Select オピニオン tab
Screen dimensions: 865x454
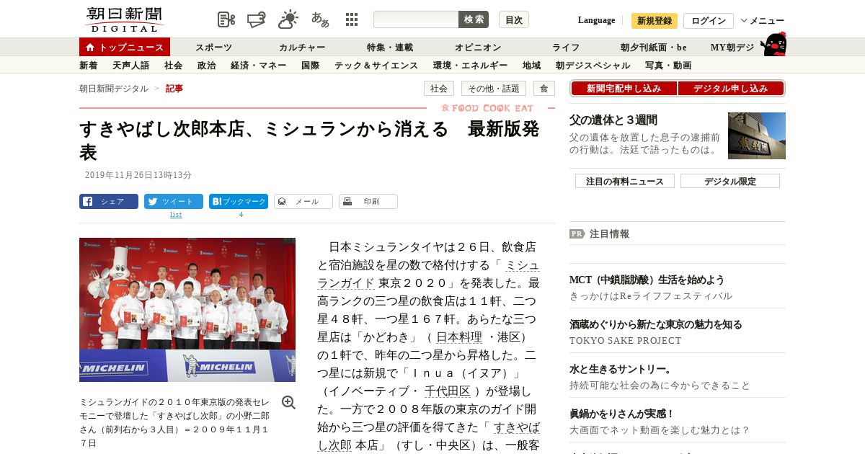(477, 48)
